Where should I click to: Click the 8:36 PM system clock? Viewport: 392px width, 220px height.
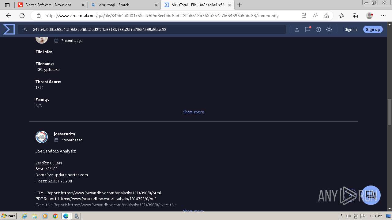[x=376, y=216]
